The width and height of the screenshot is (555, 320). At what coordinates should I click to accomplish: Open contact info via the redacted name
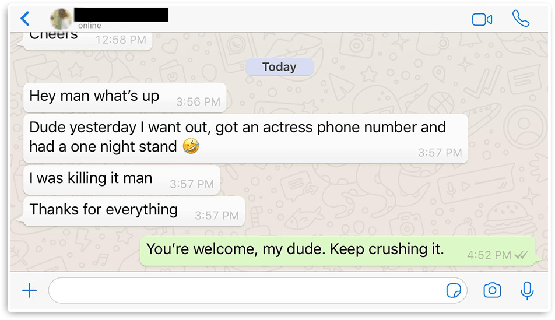pyautogui.click(x=121, y=15)
